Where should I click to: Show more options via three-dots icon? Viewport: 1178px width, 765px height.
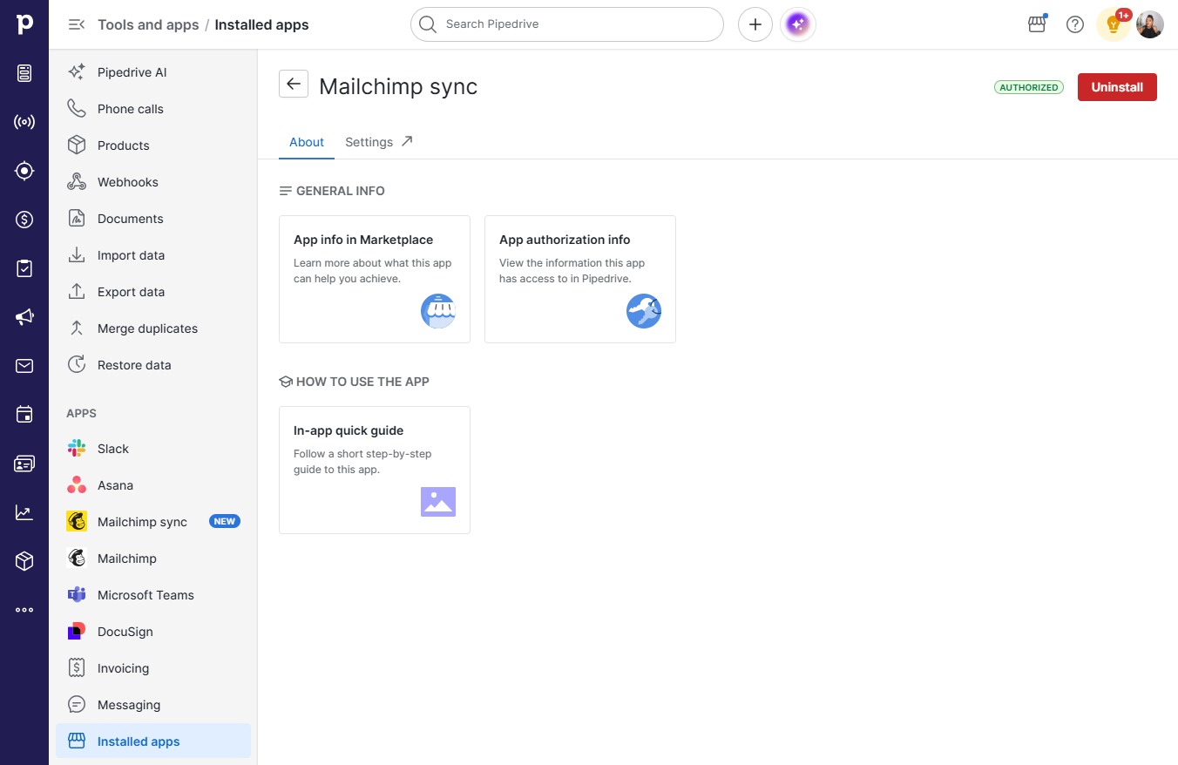pyautogui.click(x=24, y=610)
